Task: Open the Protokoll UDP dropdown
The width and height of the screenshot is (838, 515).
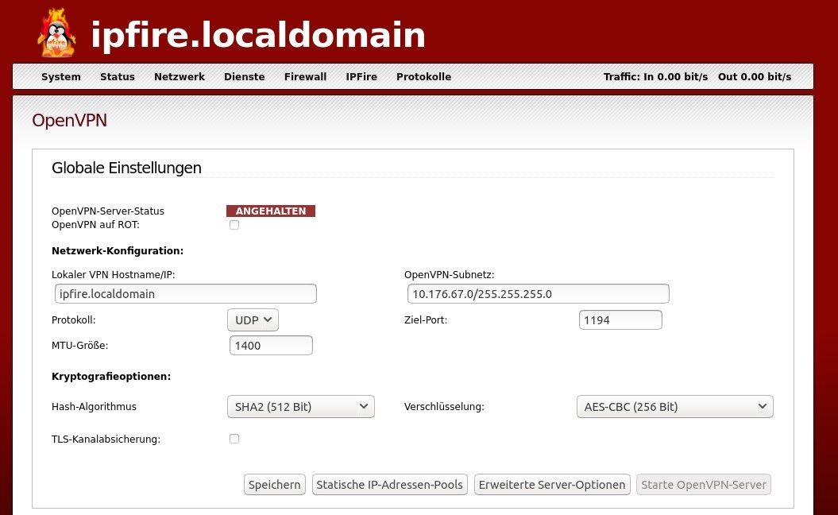Action: (x=253, y=319)
